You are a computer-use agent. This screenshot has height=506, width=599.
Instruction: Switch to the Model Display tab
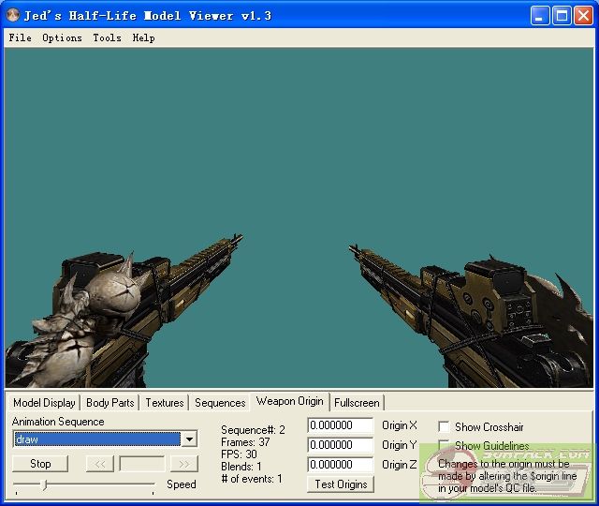pyautogui.click(x=44, y=403)
